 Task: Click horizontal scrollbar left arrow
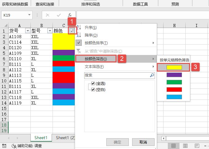click(164, 138)
